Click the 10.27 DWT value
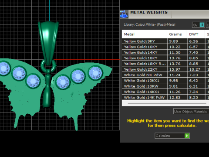The width and height of the screenshot is (209, 157). [x=195, y=69]
